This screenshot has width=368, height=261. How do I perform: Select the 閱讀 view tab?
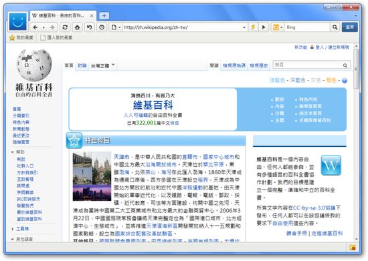[214, 65]
